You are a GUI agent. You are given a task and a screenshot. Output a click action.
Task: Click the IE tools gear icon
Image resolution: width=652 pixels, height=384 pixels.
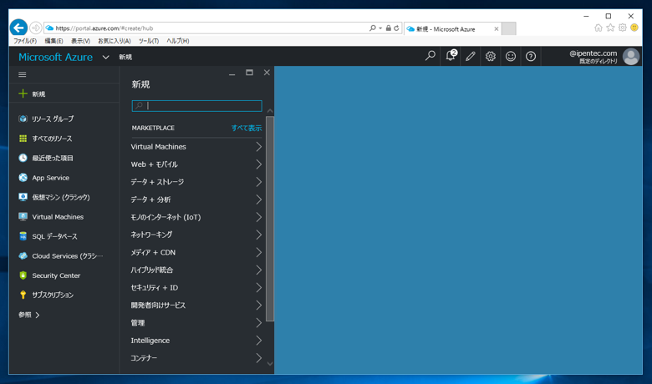(x=622, y=28)
